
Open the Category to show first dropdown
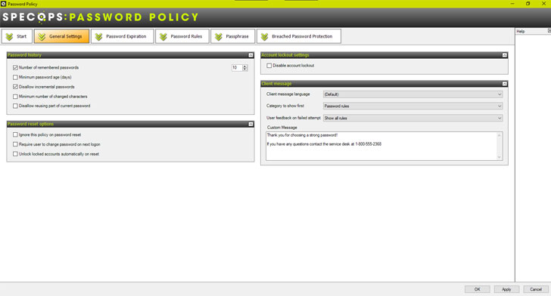point(412,106)
